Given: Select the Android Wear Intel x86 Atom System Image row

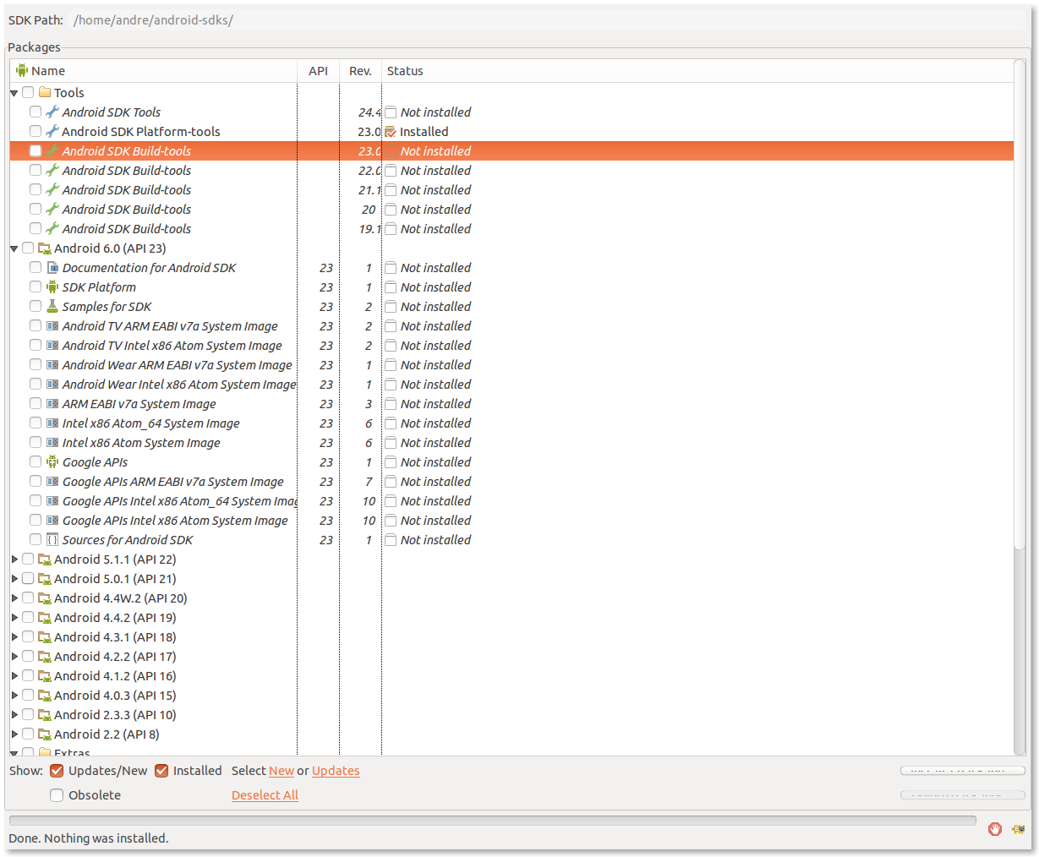Looking at the screenshot, I should point(511,384).
